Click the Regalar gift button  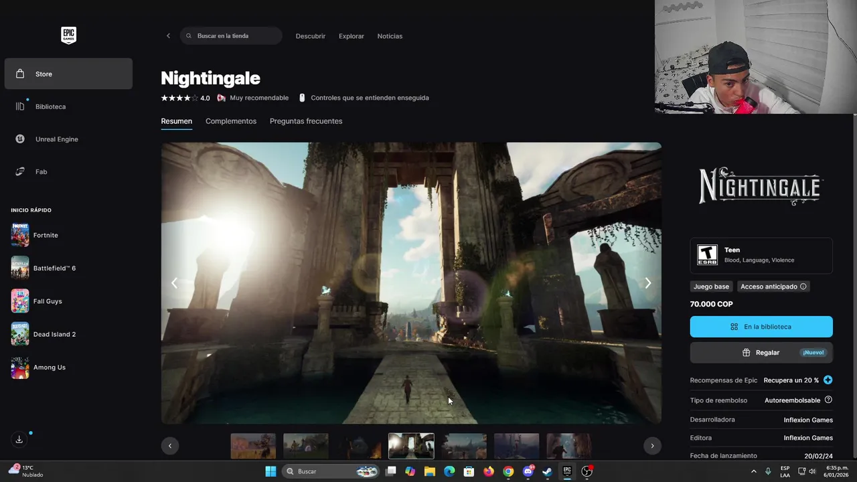761,353
